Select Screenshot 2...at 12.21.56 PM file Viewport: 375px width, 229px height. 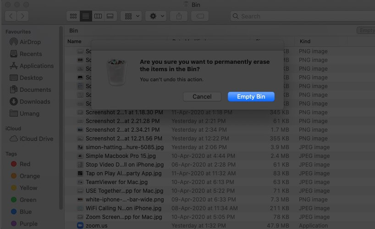point(124,139)
